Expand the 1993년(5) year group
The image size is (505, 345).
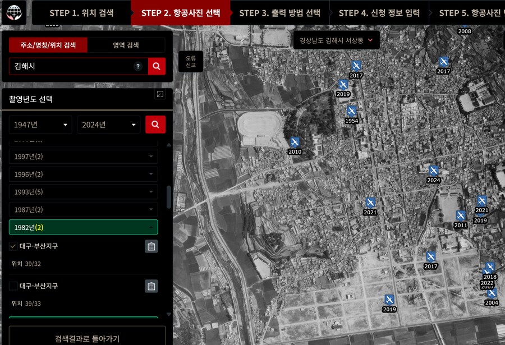tap(83, 192)
